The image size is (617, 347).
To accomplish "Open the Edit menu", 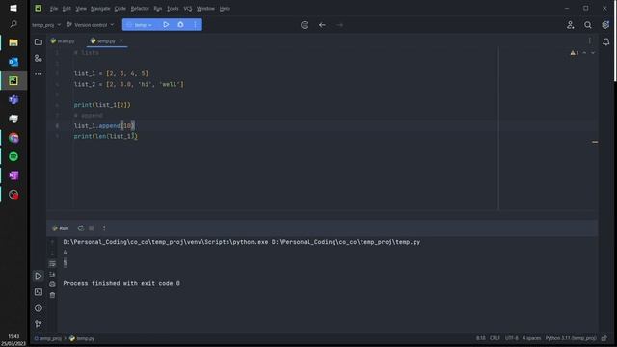I will pos(67,9).
